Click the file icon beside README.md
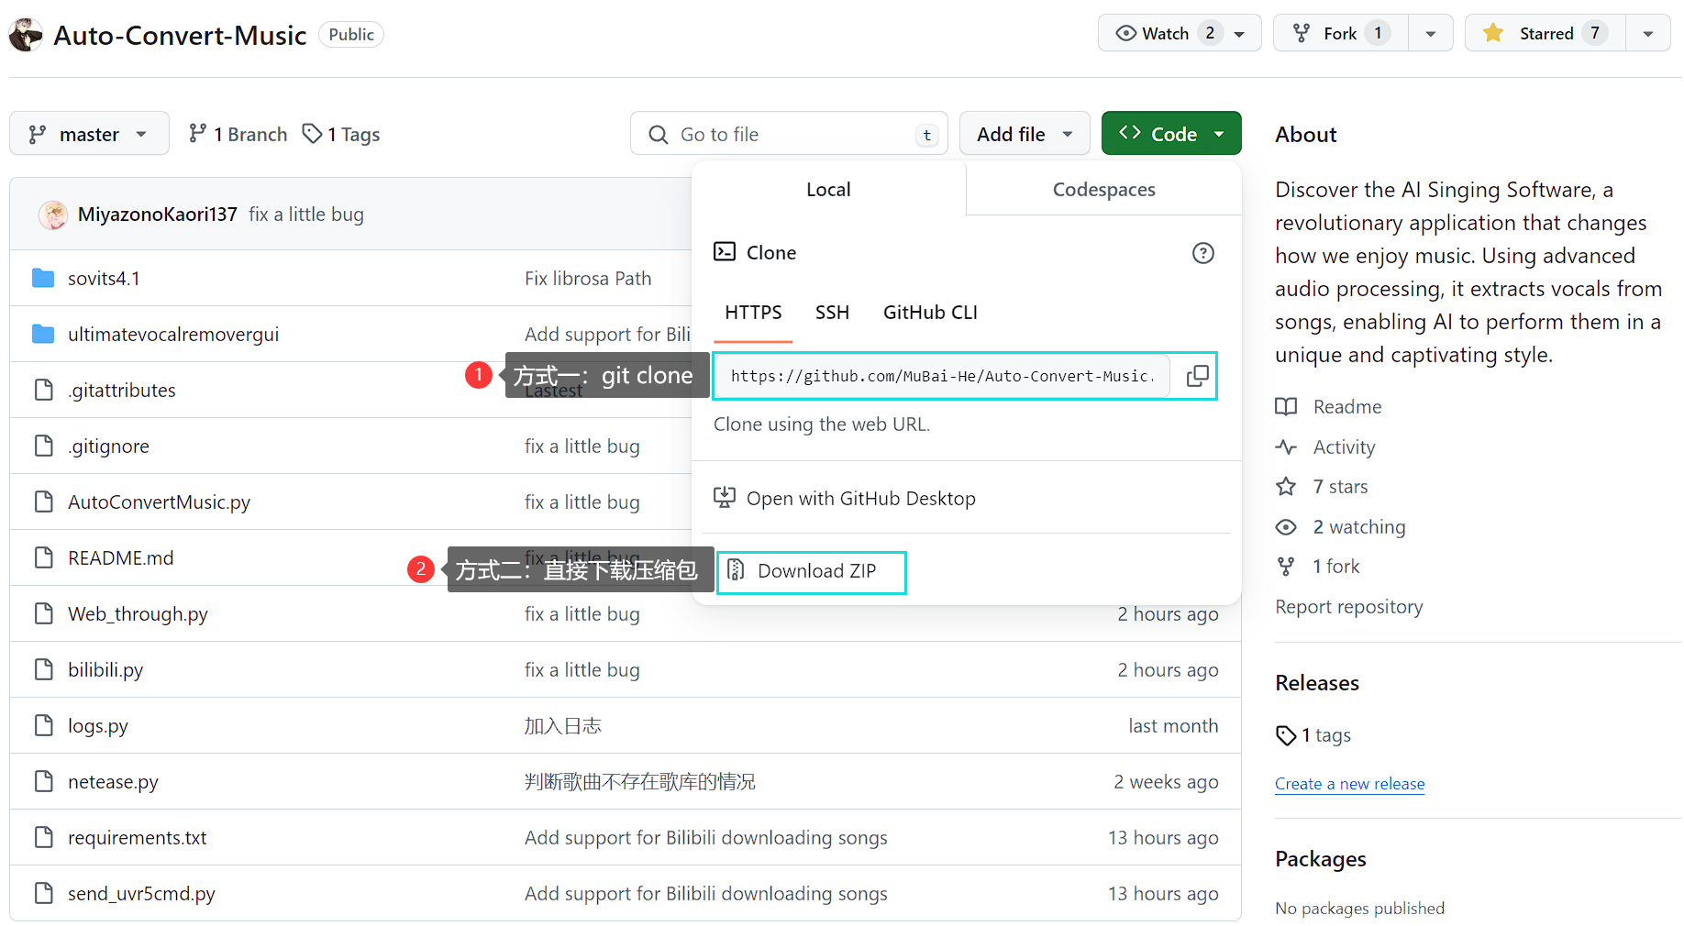This screenshot has width=1684, height=926. 43,557
